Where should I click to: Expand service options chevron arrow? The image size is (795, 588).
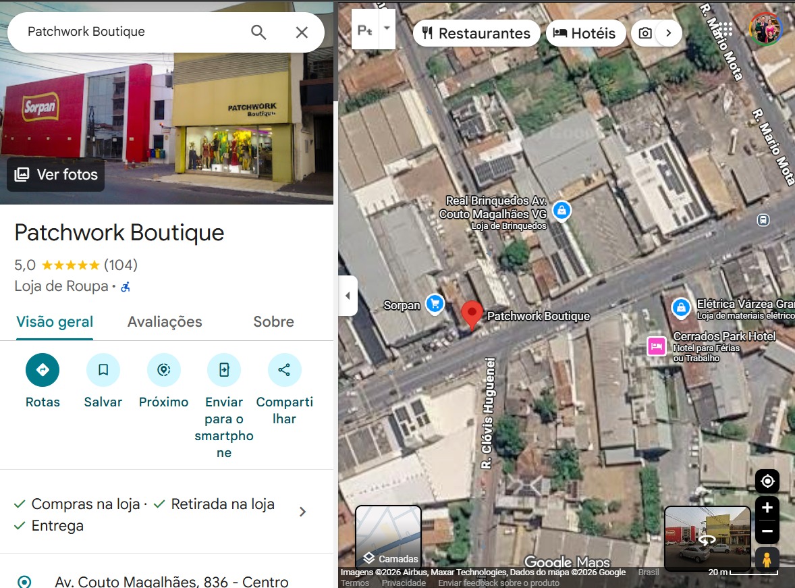[x=303, y=512]
